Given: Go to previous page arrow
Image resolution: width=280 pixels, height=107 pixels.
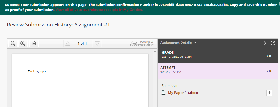Looking at the screenshot, I should coord(68,43).
